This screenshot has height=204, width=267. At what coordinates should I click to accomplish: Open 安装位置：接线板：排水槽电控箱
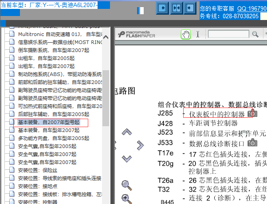click(60, 195)
